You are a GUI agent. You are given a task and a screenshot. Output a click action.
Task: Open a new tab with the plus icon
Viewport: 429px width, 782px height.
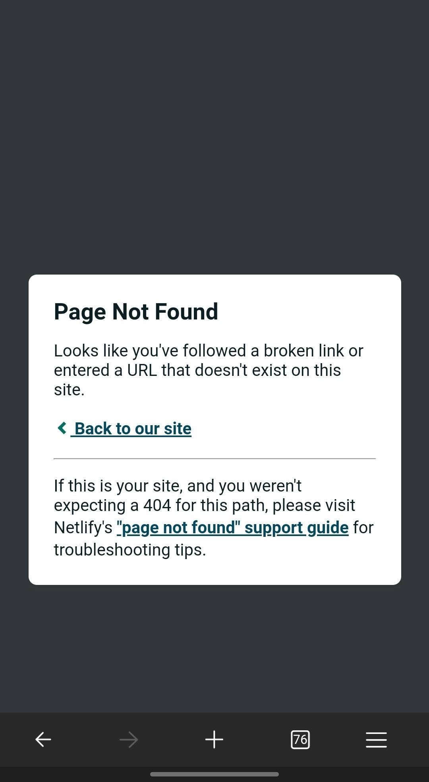214,739
